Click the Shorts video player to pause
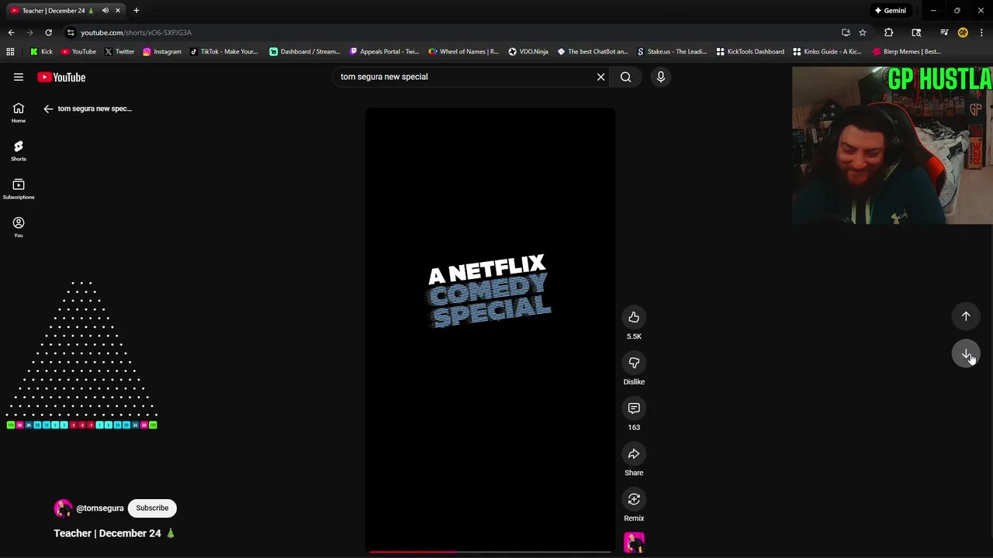Screen dimensions: 993x558 [490, 329]
